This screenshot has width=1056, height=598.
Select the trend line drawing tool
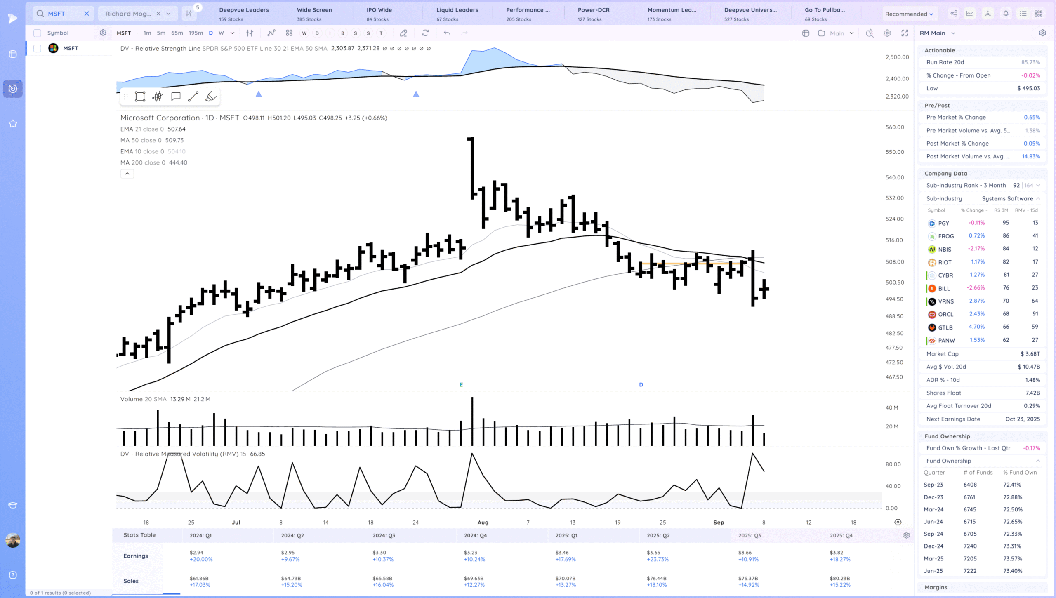pos(193,97)
